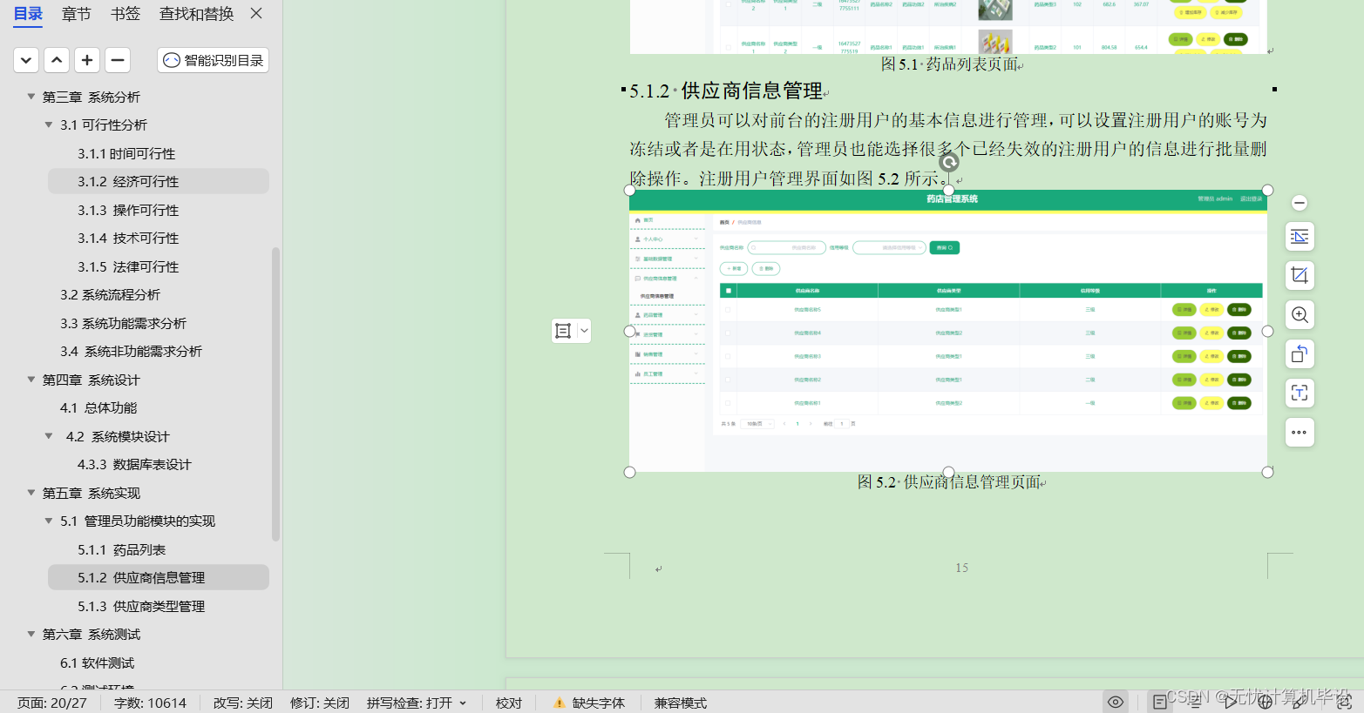Click the floating zoom-out minus control

pos(1299,202)
